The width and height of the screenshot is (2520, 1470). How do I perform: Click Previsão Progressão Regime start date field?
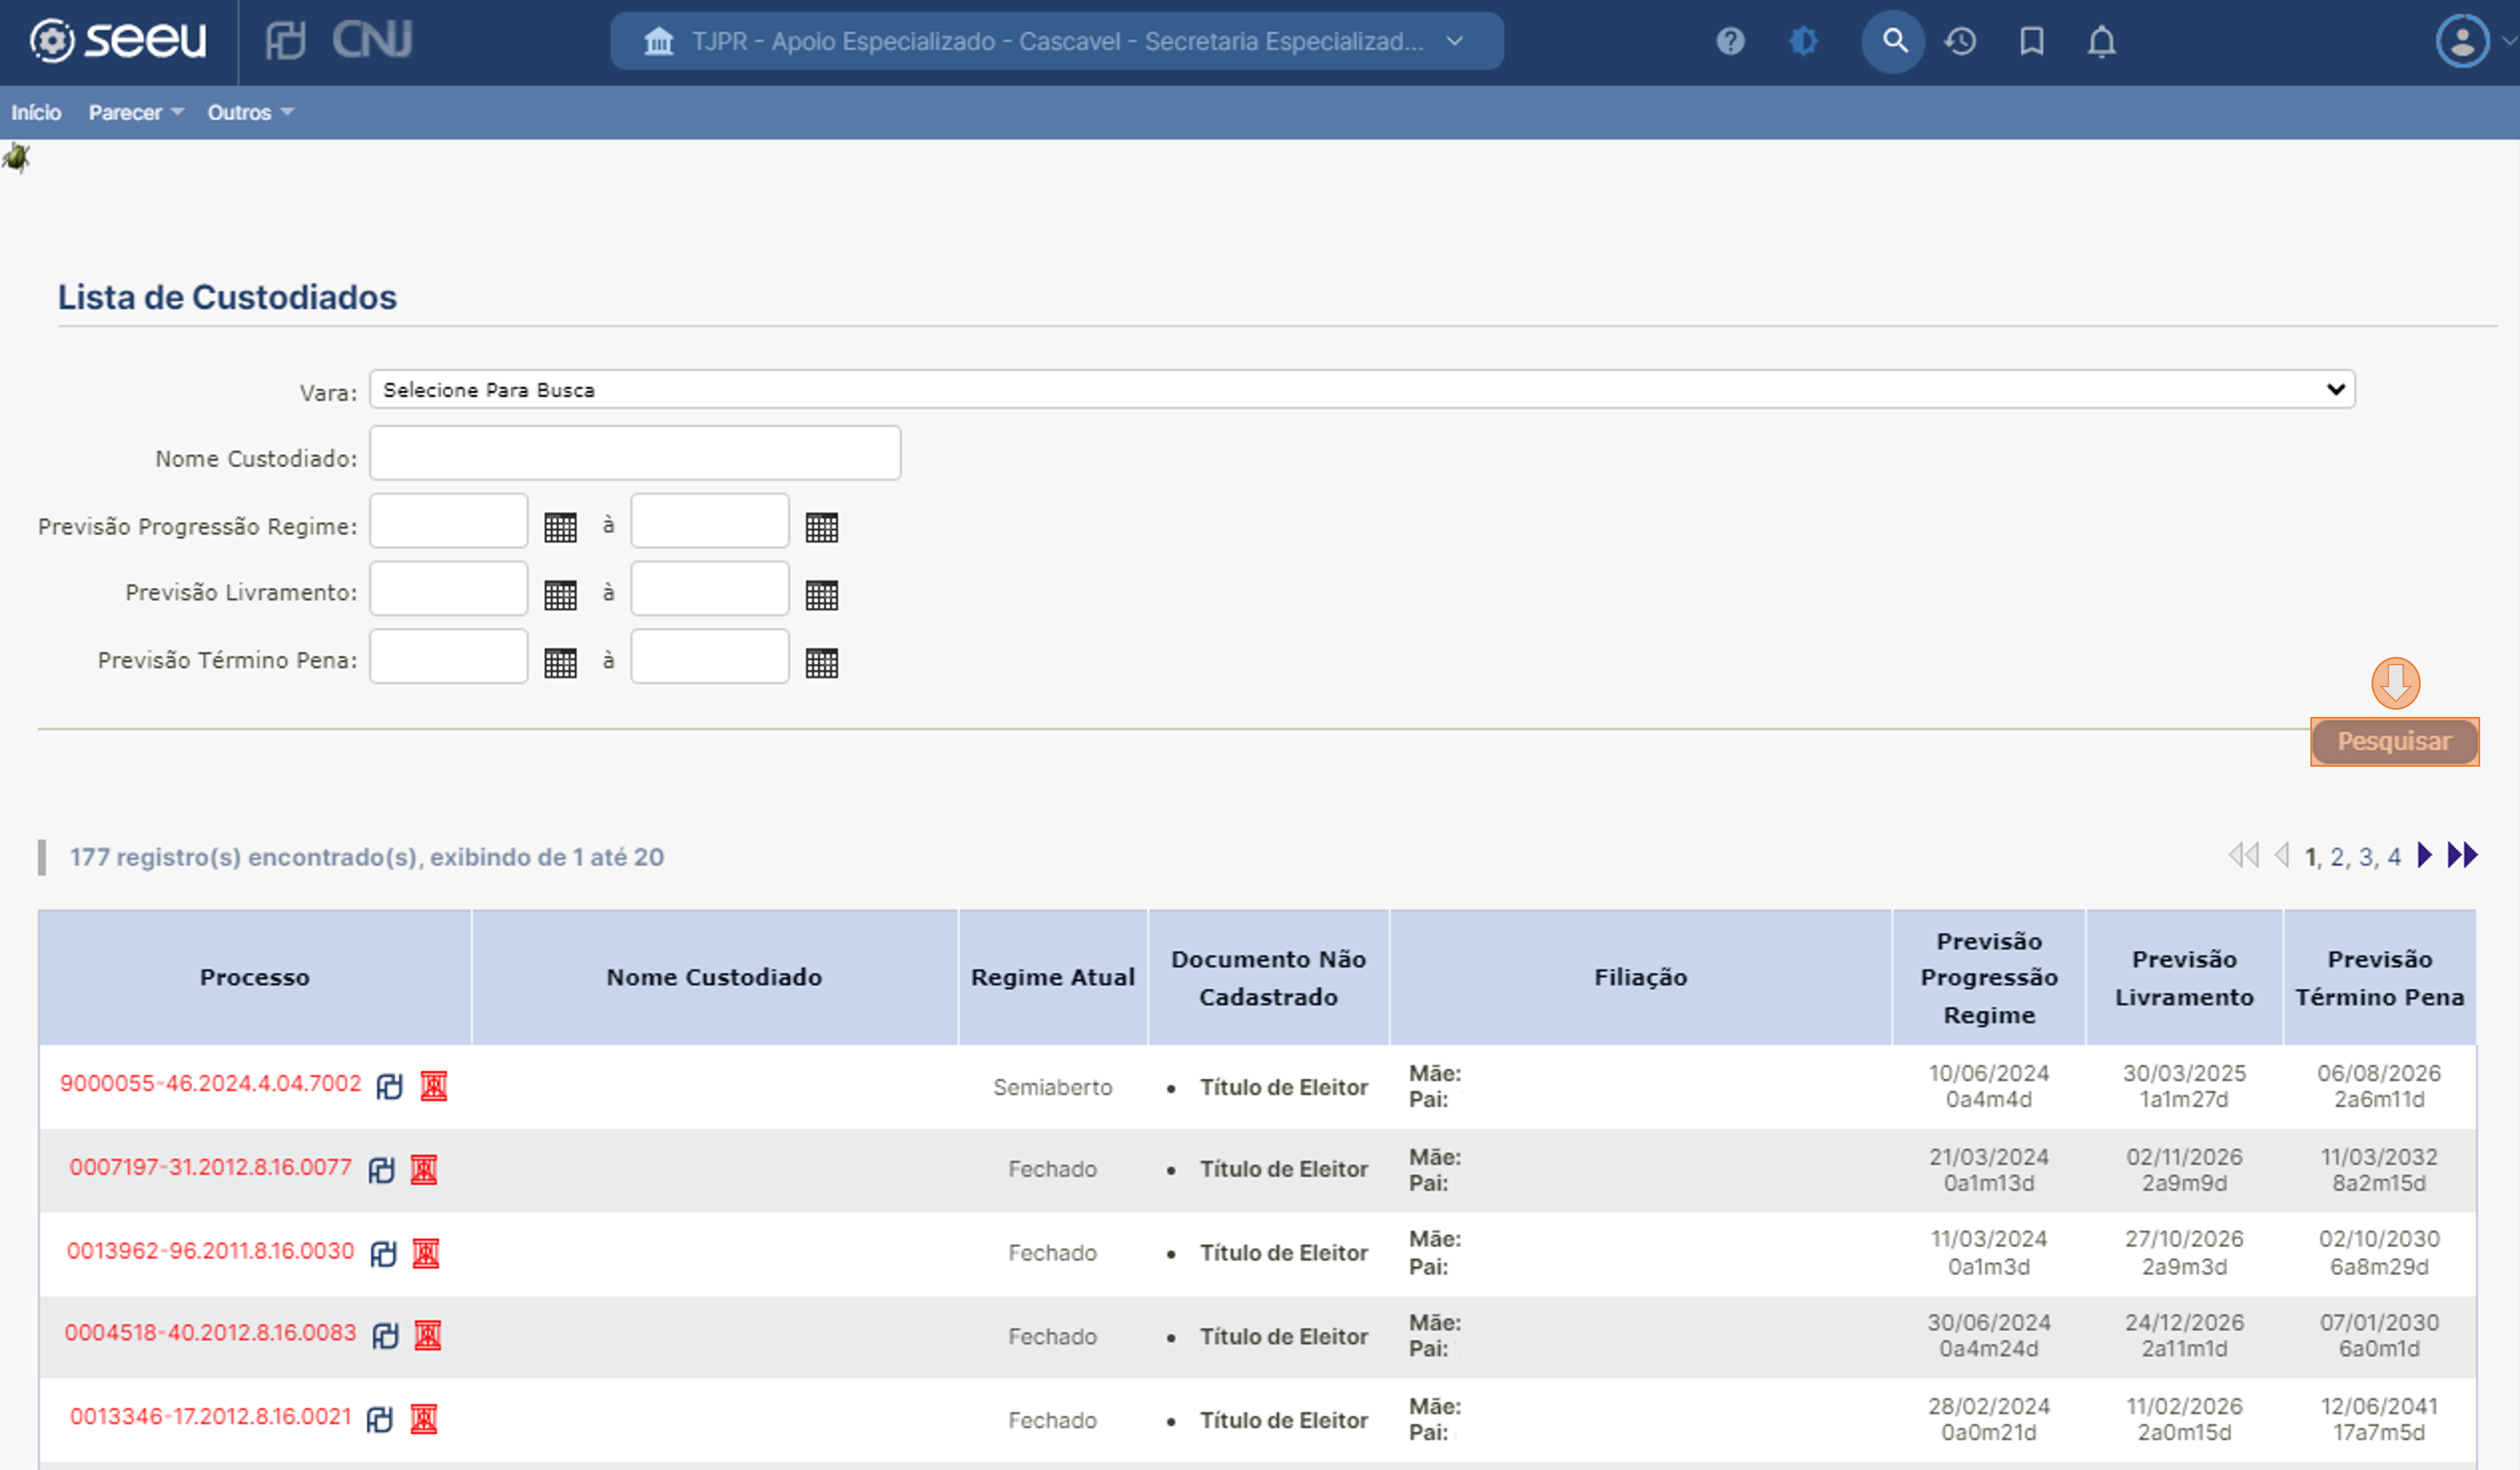pos(449,520)
